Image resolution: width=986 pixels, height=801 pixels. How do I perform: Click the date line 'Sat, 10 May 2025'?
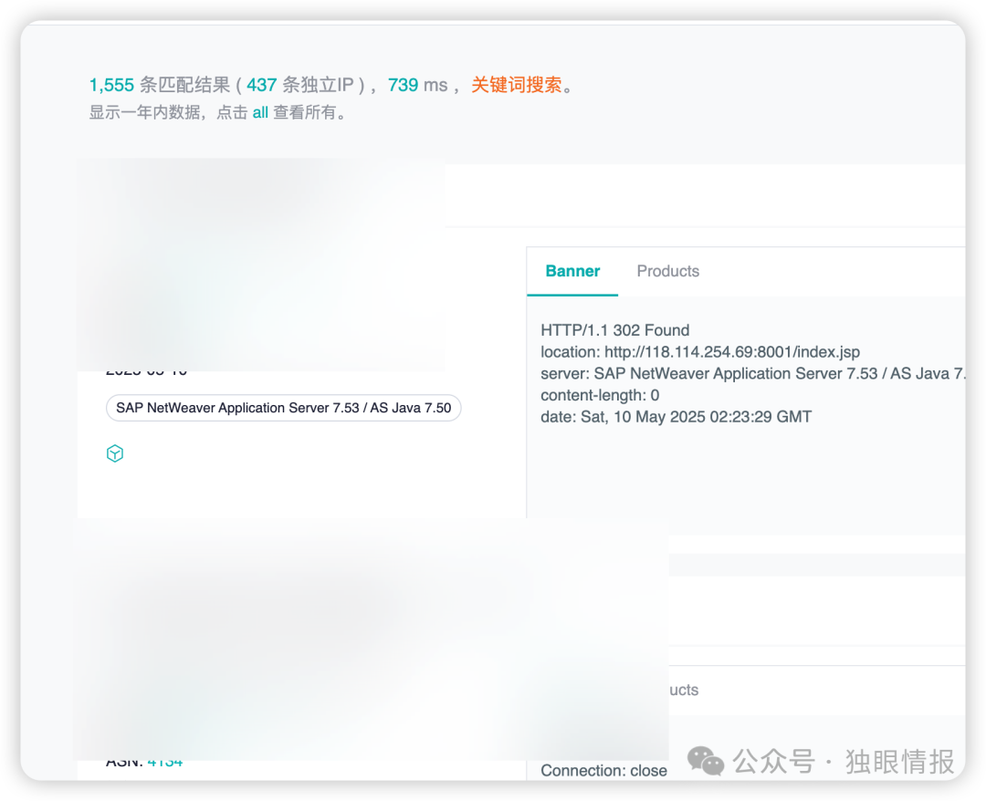pyautogui.click(x=676, y=417)
